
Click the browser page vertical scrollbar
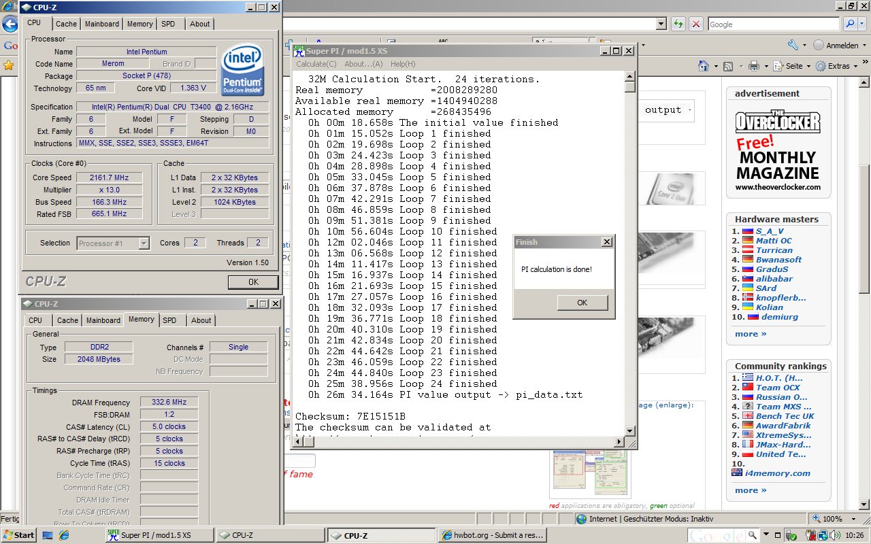tap(864, 292)
